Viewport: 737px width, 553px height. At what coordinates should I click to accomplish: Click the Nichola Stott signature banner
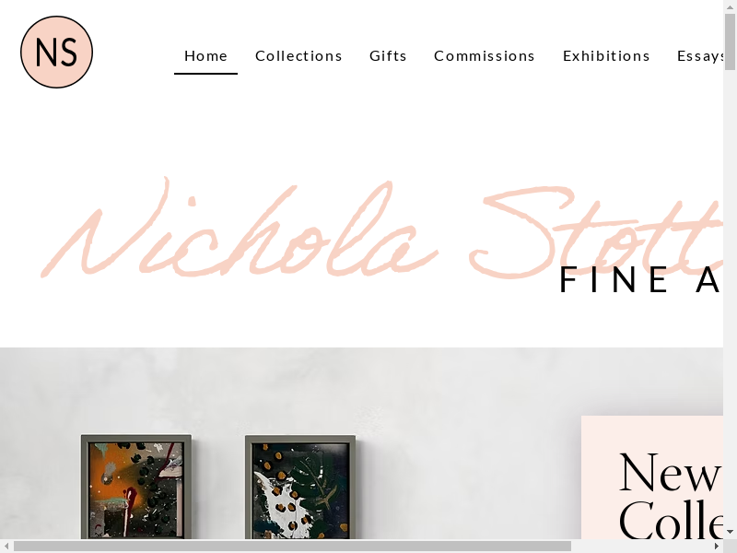tap(381, 228)
